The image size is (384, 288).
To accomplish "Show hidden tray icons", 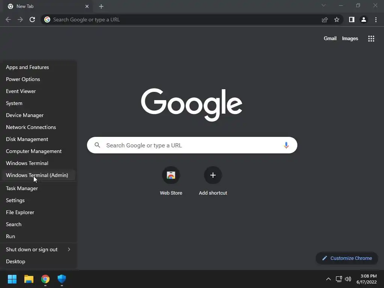I will [x=328, y=279].
